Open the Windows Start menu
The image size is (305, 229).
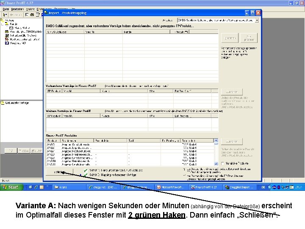[12, 187]
